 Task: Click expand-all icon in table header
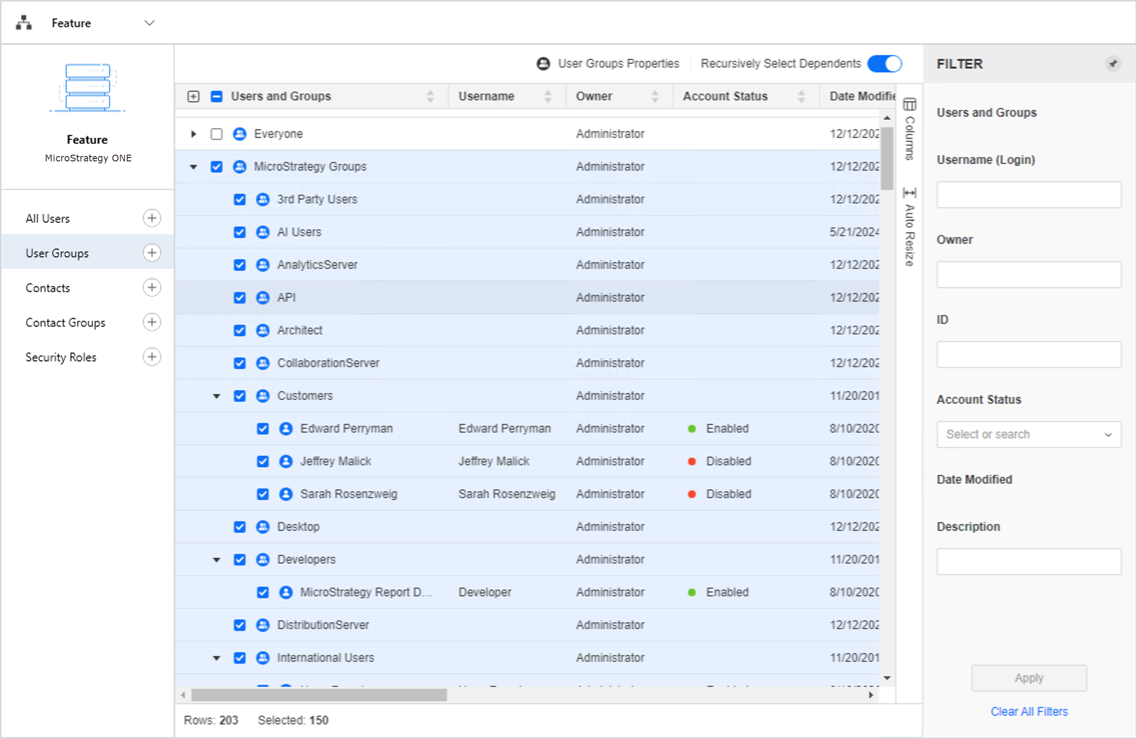193,96
